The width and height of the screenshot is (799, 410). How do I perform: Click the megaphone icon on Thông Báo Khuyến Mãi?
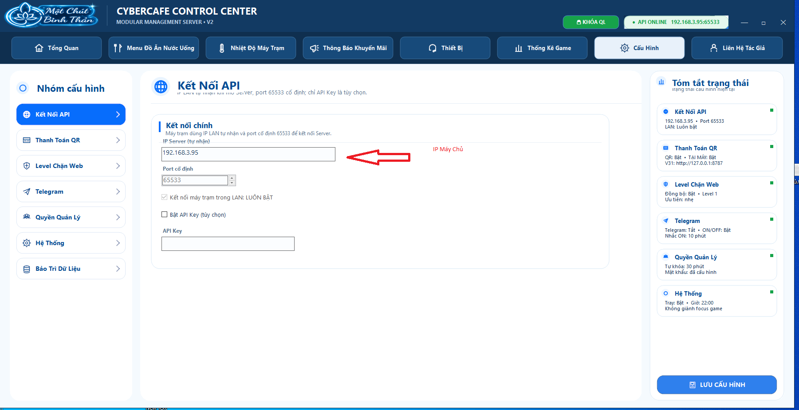(x=314, y=48)
